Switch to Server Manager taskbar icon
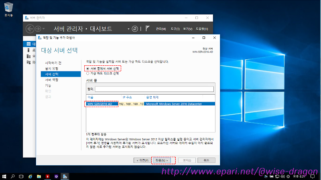 65,176
